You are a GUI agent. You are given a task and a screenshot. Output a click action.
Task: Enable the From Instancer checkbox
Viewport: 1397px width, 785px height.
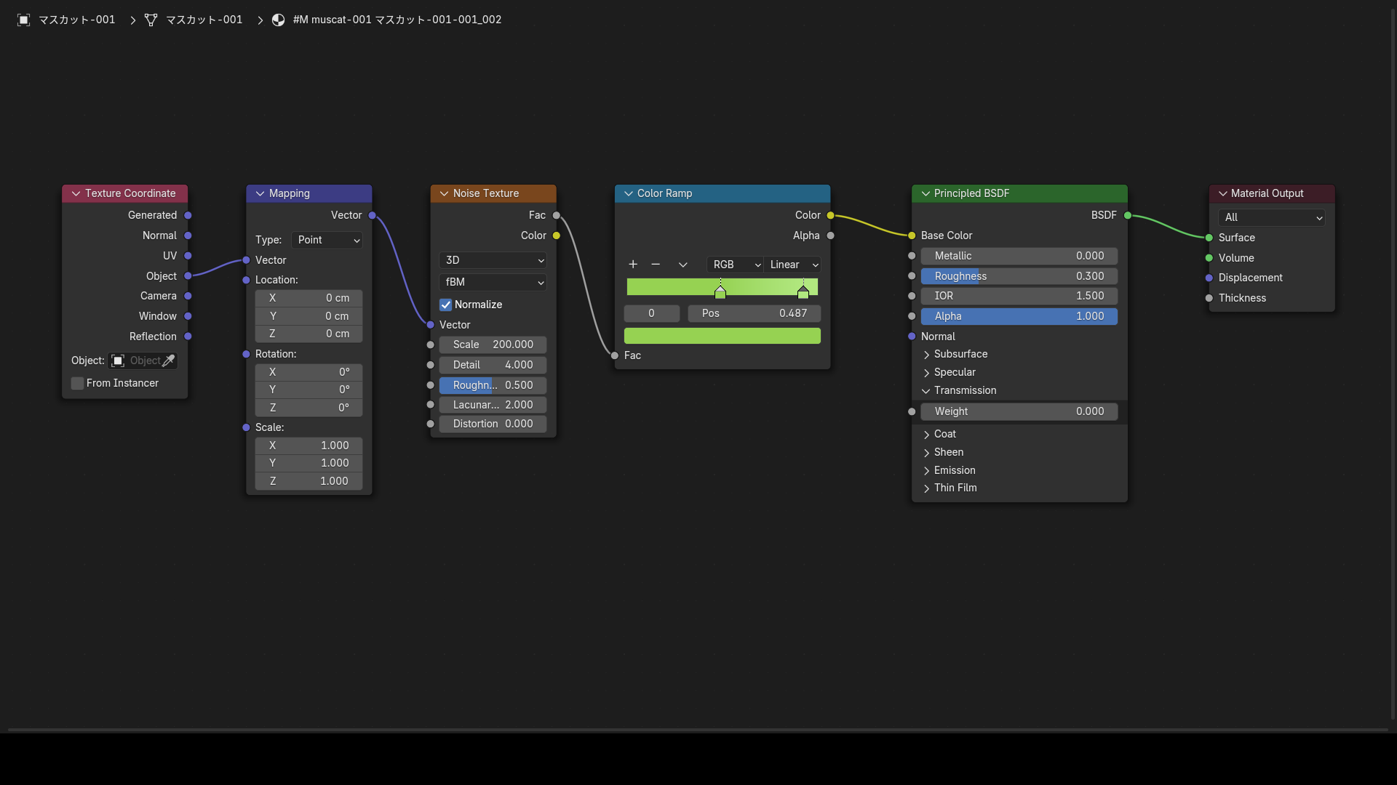77,383
